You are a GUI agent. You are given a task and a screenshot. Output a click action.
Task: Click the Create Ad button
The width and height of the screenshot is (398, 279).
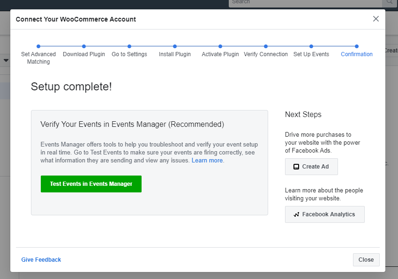[x=311, y=167]
